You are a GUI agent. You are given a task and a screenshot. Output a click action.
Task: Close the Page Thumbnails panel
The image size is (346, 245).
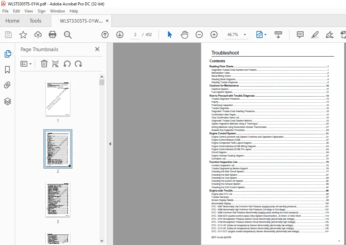click(97, 49)
